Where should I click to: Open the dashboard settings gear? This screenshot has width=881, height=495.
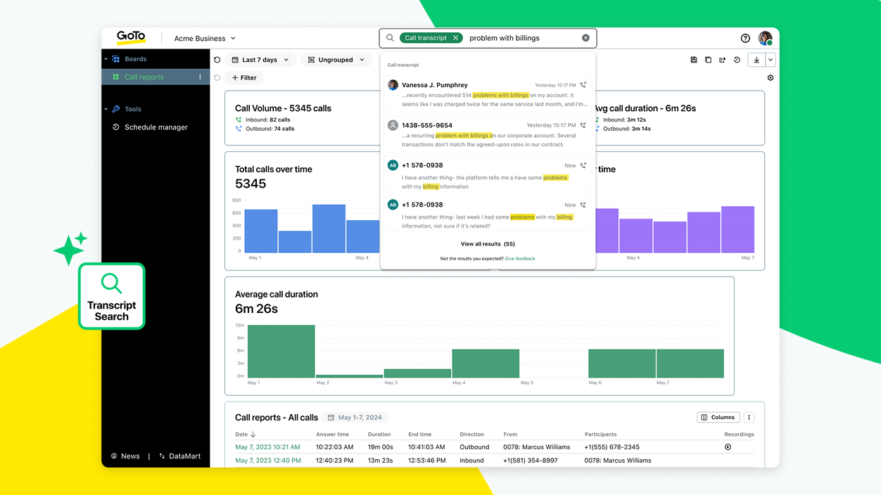pyautogui.click(x=771, y=78)
